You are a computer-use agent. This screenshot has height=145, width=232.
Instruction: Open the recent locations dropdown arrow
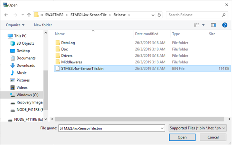[x=23, y=15]
